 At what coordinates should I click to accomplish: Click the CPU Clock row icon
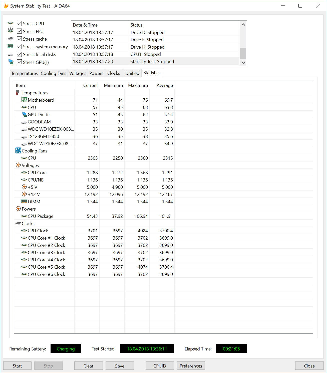(x=24, y=230)
